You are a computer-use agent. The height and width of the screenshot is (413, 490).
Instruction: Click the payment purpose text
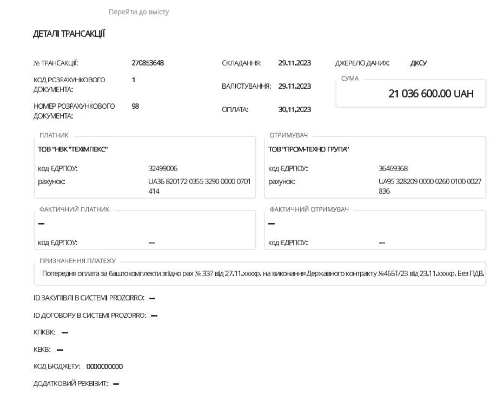pyautogui.click(x=263, y=273)
